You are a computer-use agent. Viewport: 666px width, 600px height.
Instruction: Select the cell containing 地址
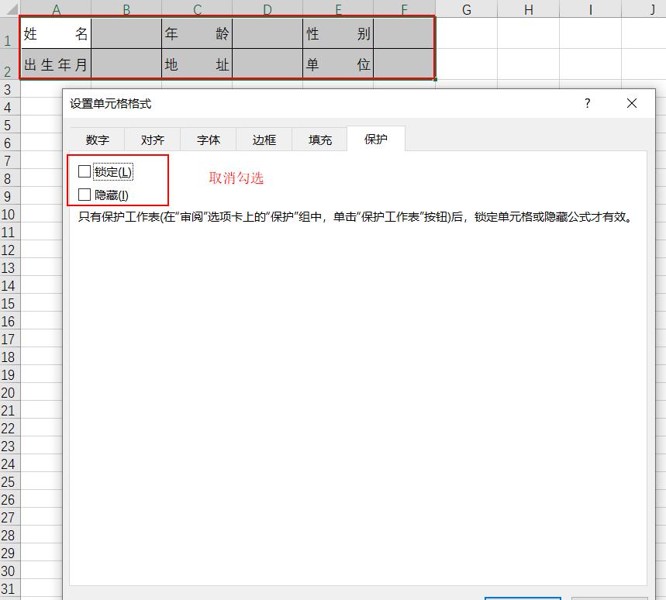[197, 64]
